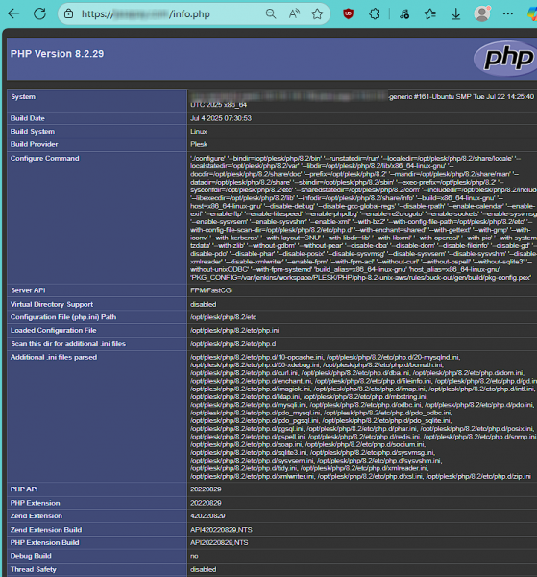Select Zend Extension value 420220829
This screenshot has height=577, width=537.
(207, 516)
